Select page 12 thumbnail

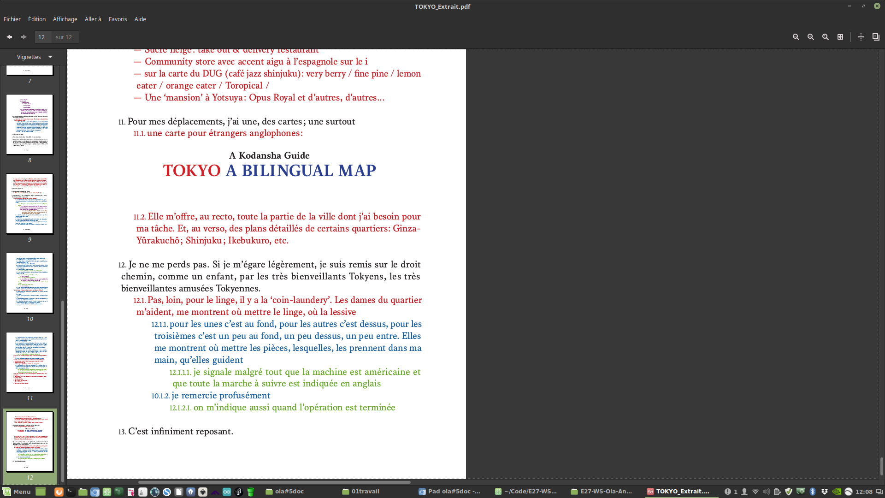pos(29,441)
